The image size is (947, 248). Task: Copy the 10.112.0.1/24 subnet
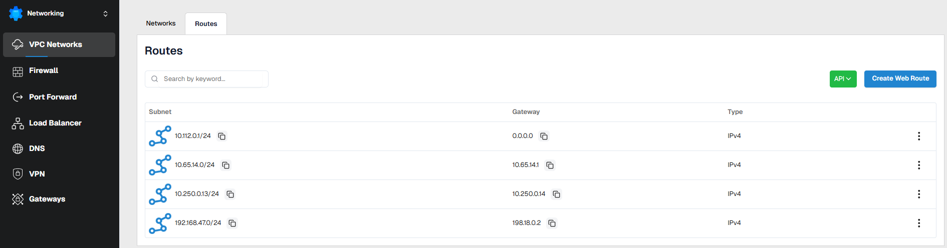[222, 136]
